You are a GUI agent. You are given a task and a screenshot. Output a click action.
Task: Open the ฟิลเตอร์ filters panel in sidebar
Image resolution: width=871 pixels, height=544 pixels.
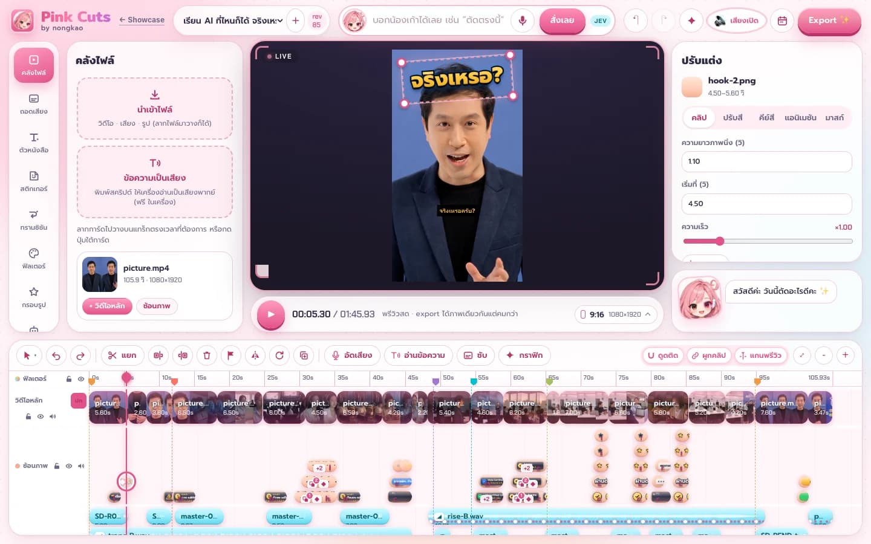tap(34, 259)
